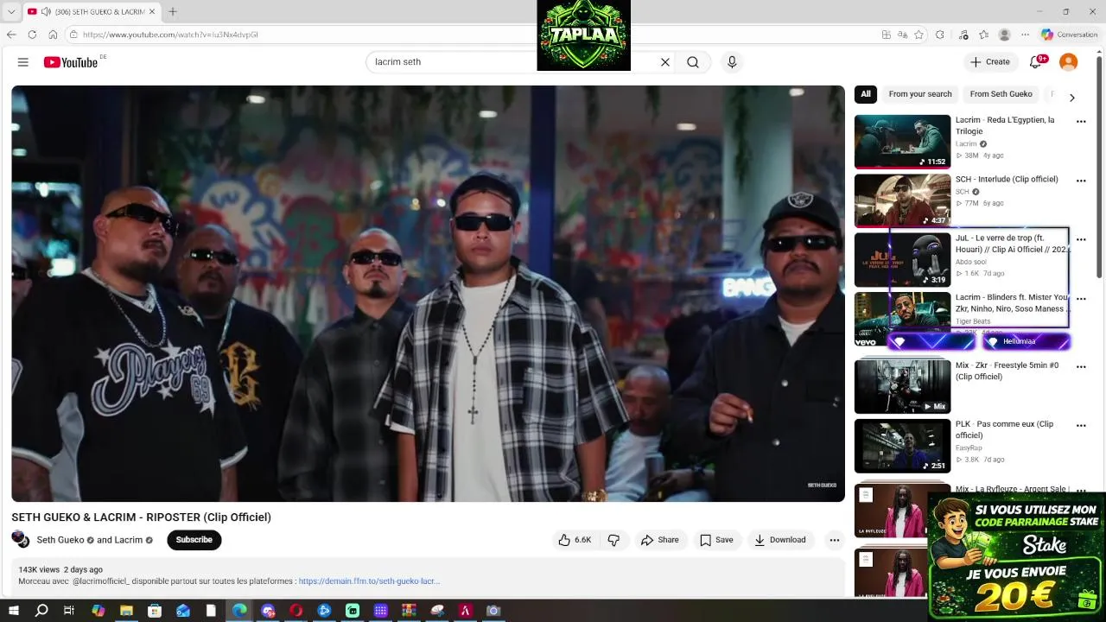Add page to favorites star
The image size is (1106, 622).
[918, 35]
